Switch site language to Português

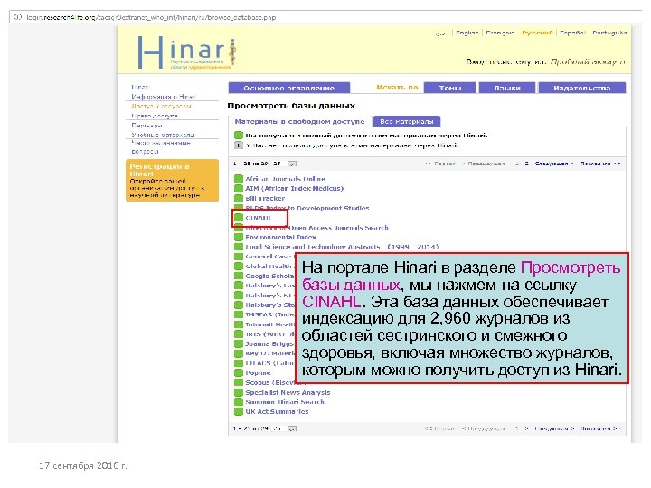(x=609, y=33)
